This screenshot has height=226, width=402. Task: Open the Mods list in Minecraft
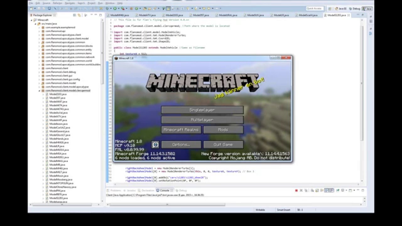tap(223, 130)
